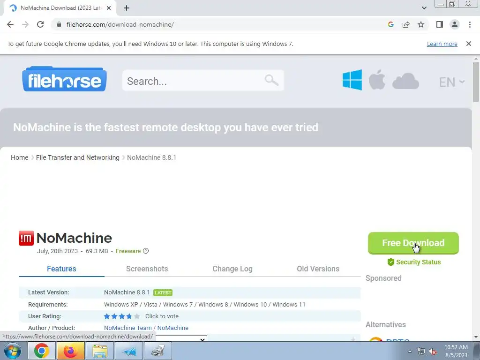The height and width of the screenshot is (360, 480).
Task: Show hidden tray icons arrow
Action: 410,351
